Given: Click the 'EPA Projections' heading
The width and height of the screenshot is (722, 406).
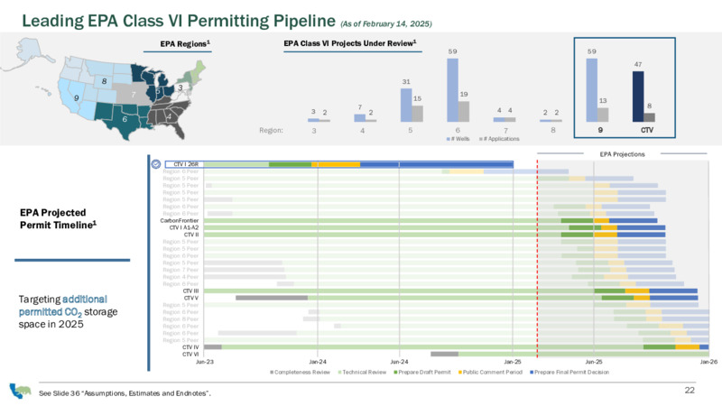Looking at the screenshot, I should tap(622, 154).
